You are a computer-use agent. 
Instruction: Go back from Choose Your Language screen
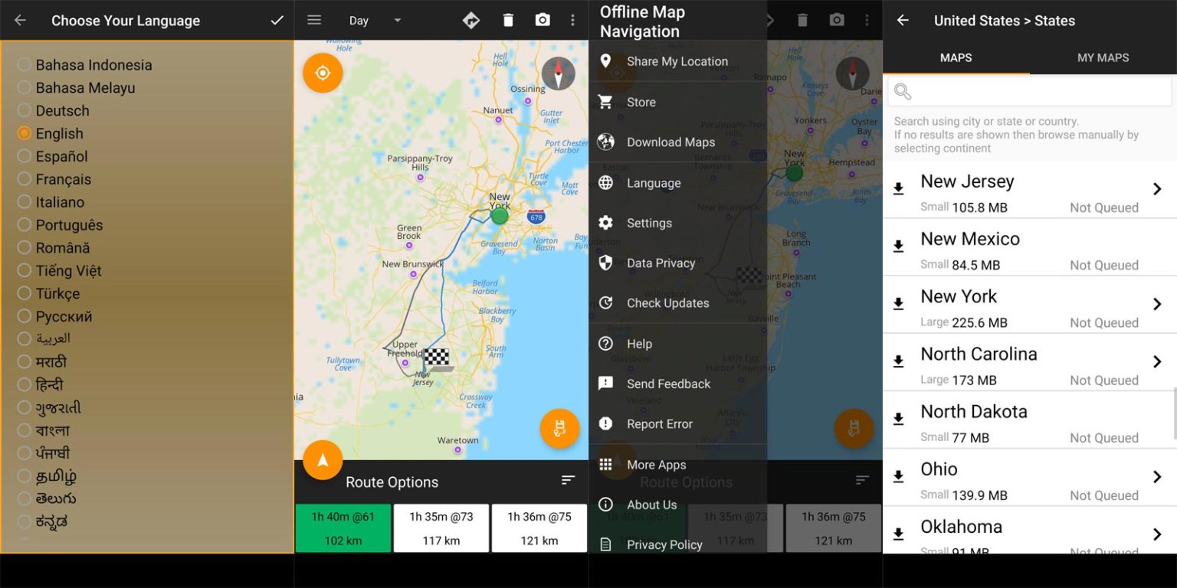tap(20, 21)
